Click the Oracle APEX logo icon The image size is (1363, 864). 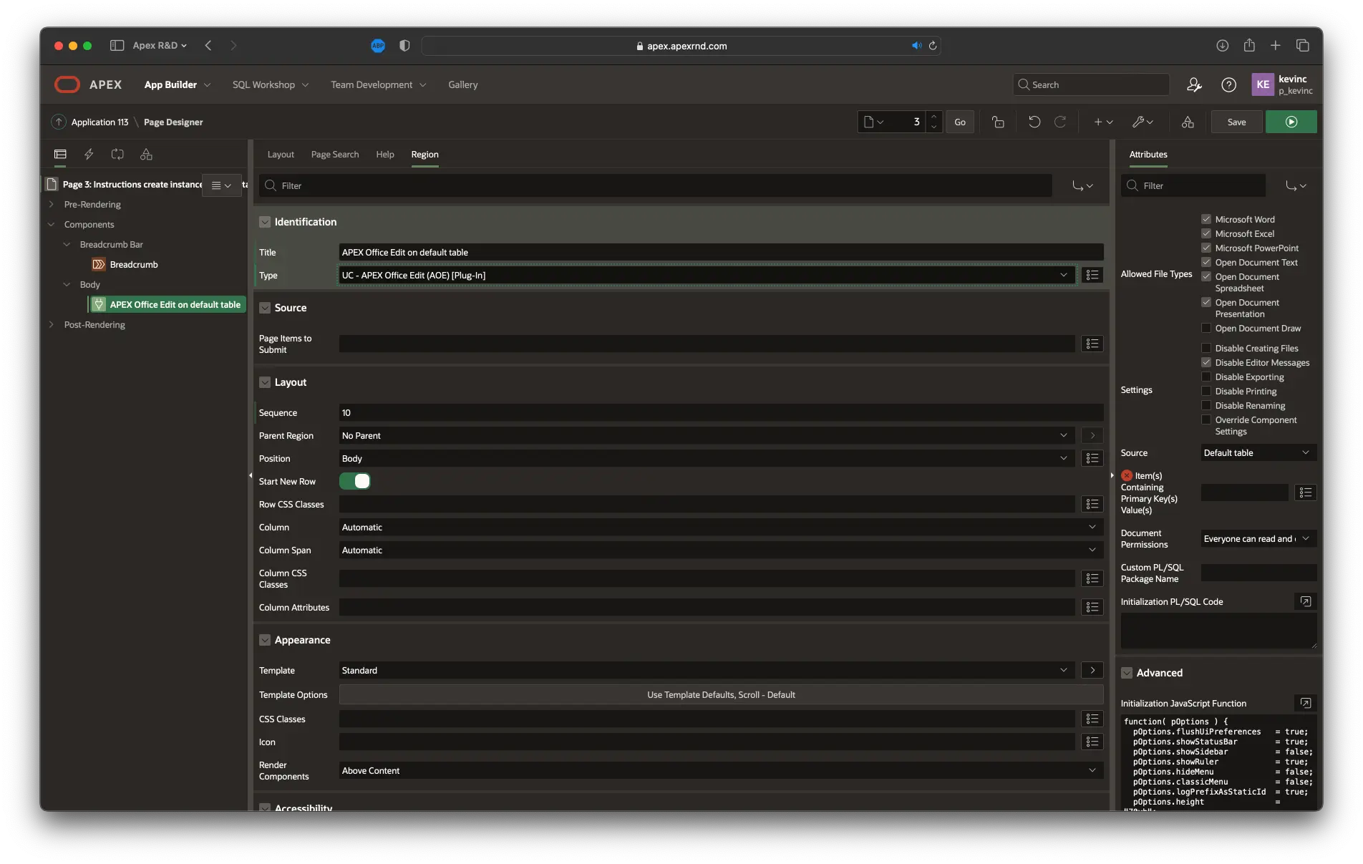coord(67,84)
